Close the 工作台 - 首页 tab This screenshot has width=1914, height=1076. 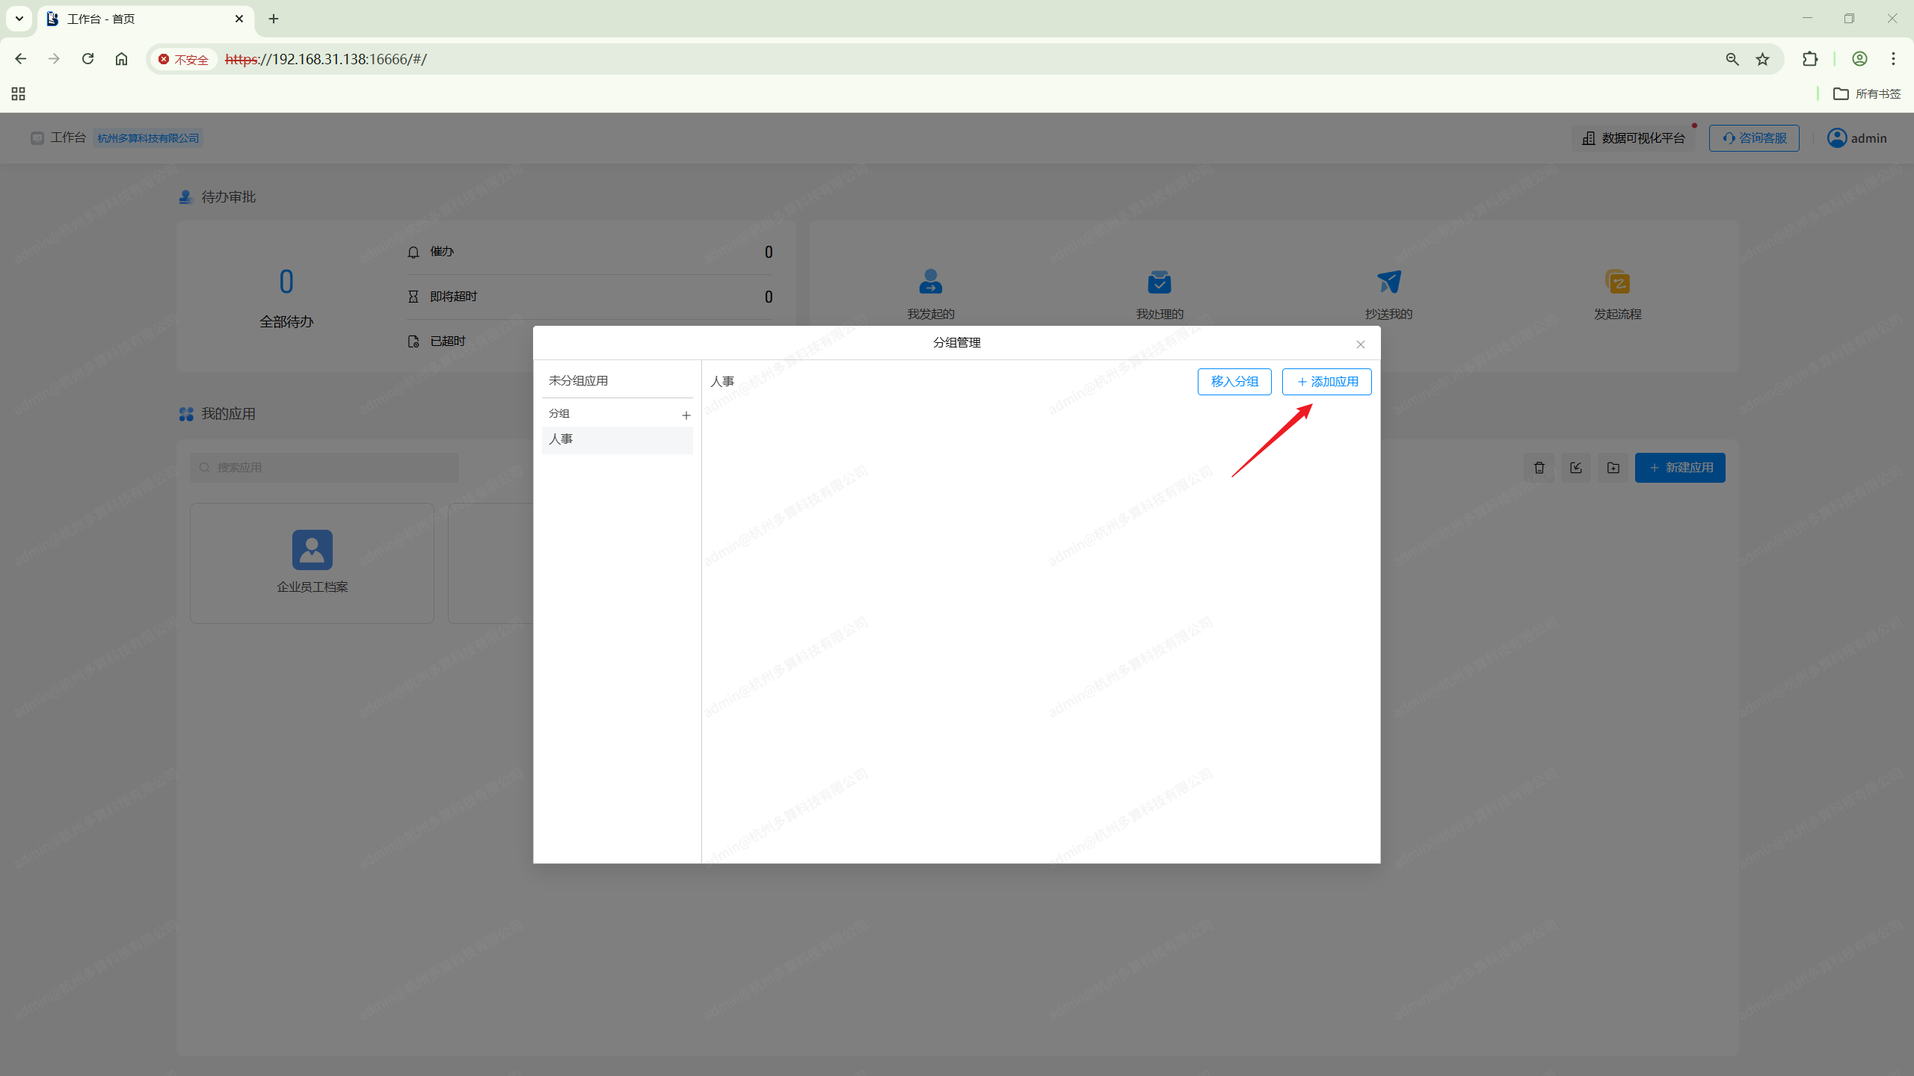click(239, 19)
